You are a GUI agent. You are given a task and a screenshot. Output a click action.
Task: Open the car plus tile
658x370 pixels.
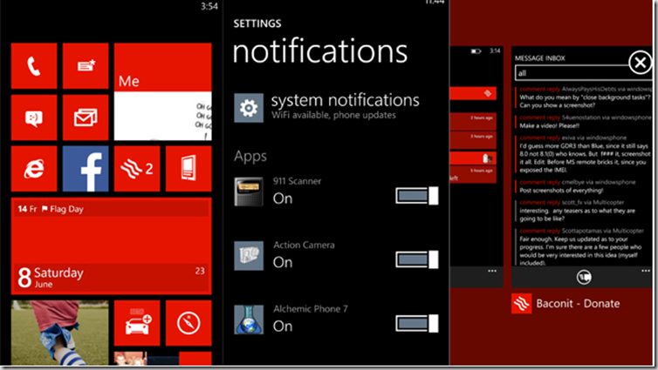tap(137, 323)
